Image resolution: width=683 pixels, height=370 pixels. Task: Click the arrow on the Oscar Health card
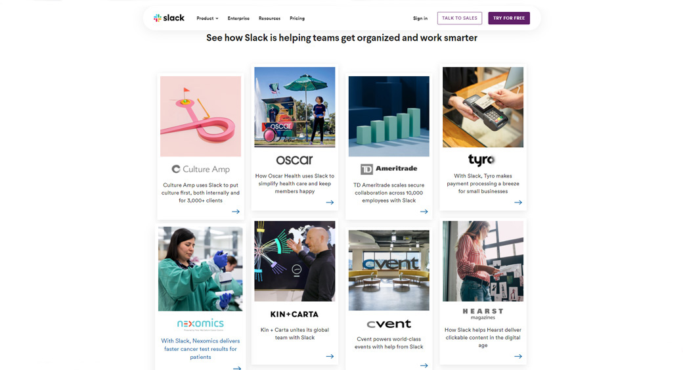[330, 202]
